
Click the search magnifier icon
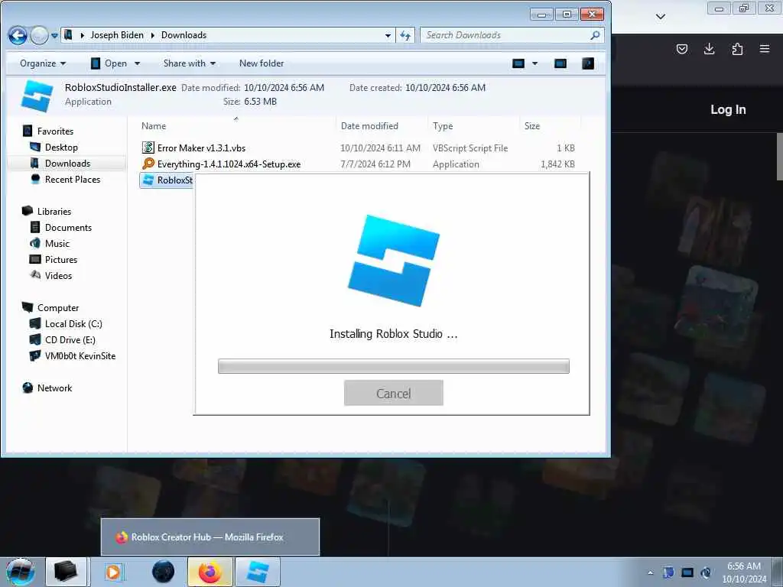tap(595, 35)
